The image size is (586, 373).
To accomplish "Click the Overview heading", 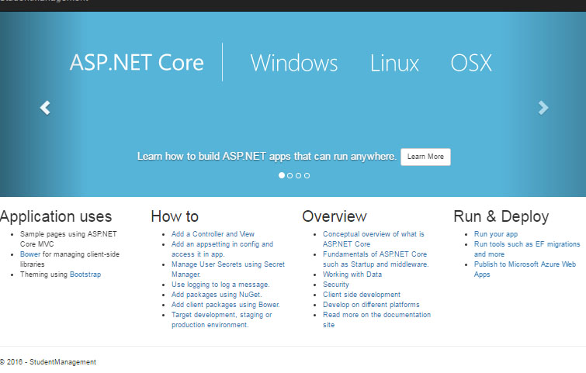I will click(x=335, y=216).
